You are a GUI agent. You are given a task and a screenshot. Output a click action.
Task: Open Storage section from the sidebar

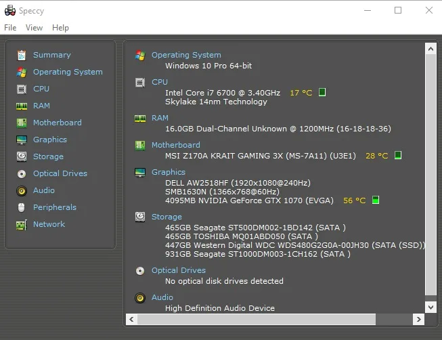(x=48, y=156)
